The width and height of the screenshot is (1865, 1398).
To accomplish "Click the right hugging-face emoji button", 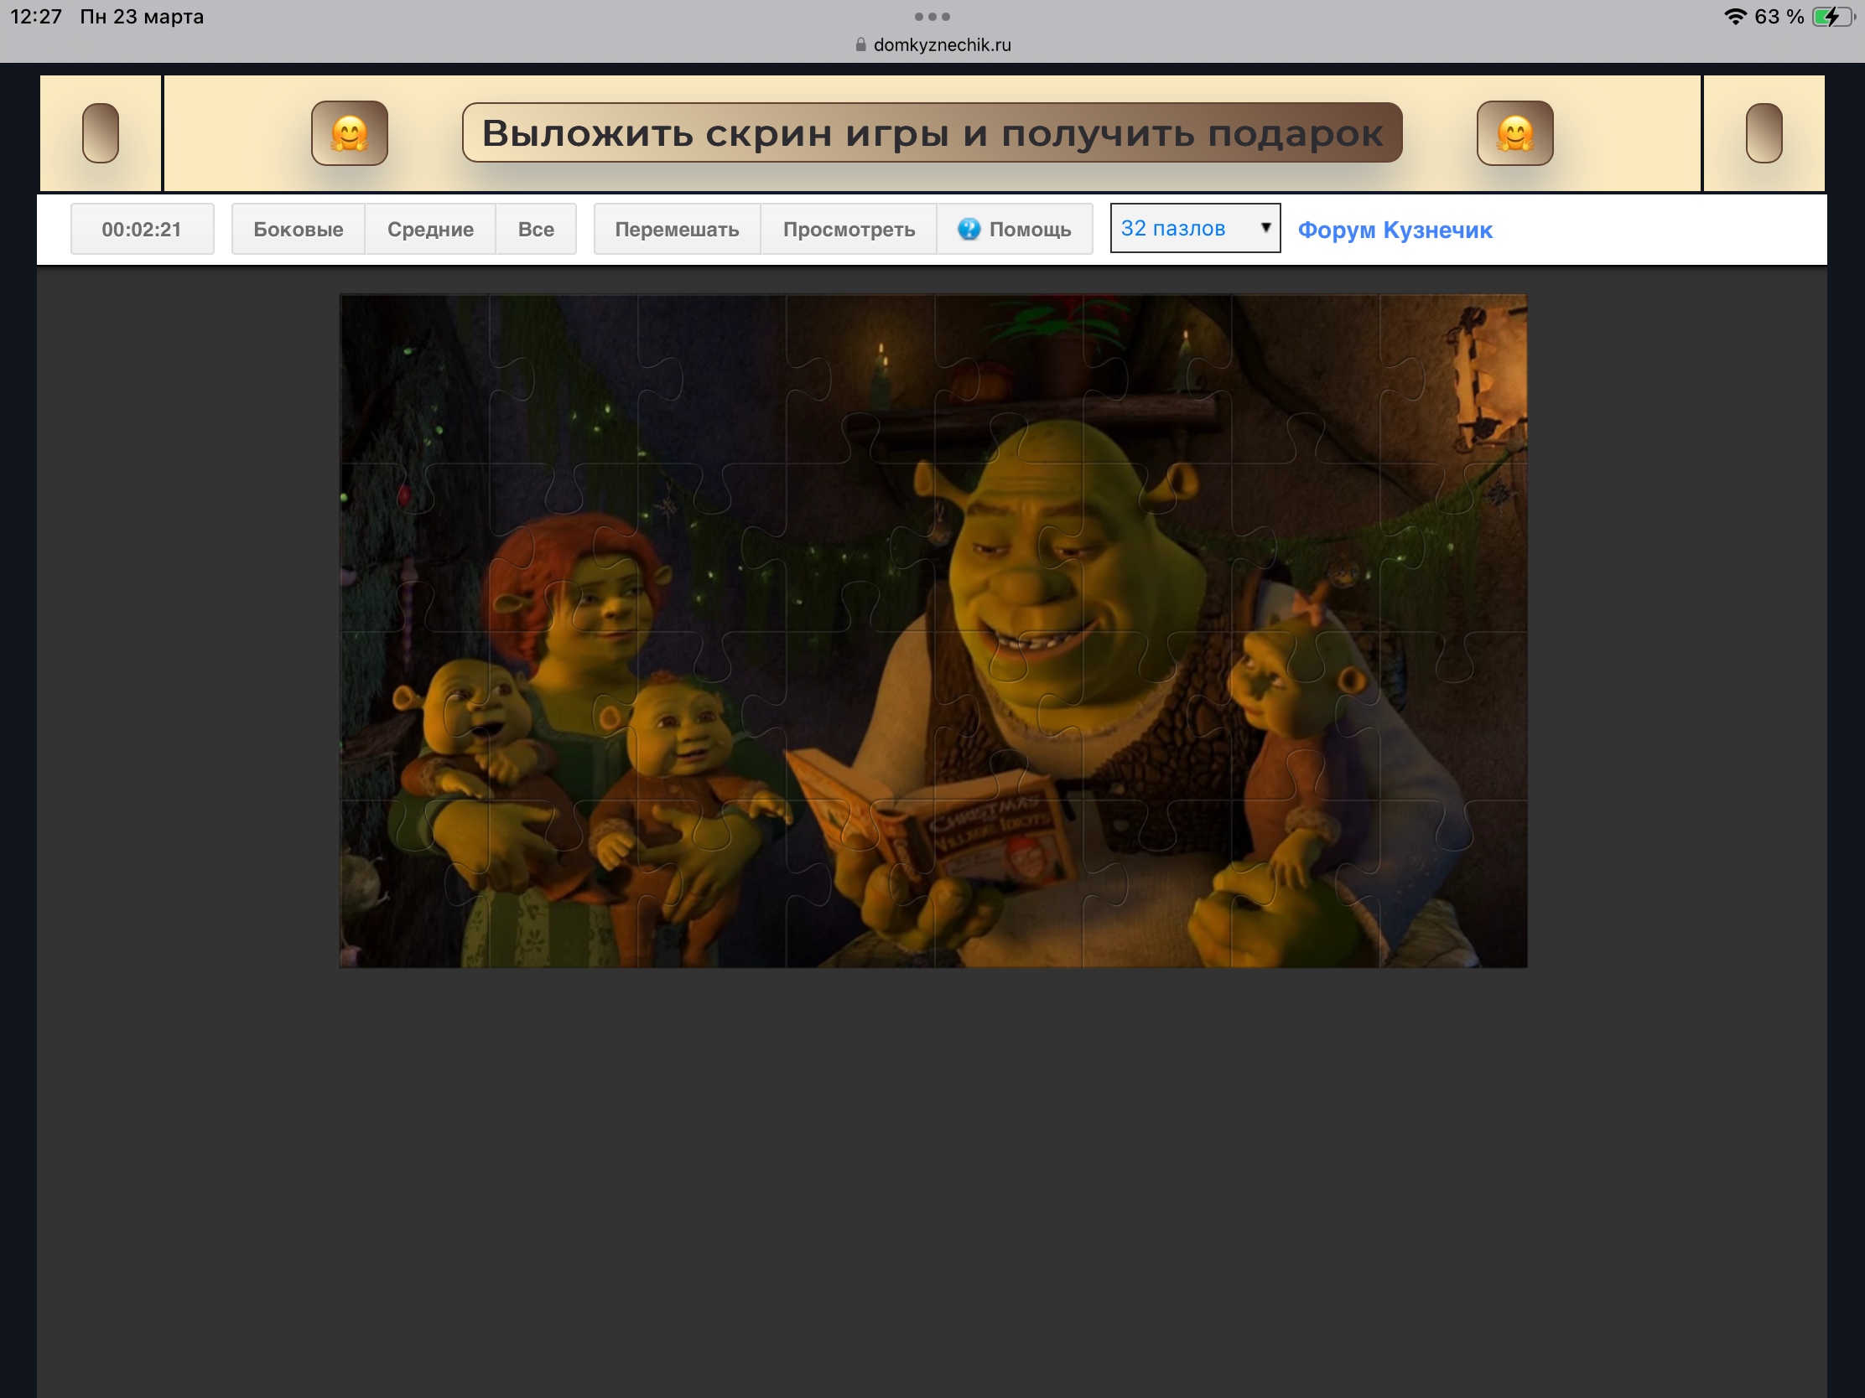I will pos(1514,133).
